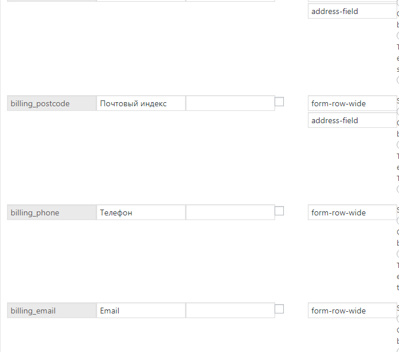This screenshot has width=399, height=352.
Task: Click the empty placeholder field for billing_email
Action: pyautogui.click(x=230, y=311)
